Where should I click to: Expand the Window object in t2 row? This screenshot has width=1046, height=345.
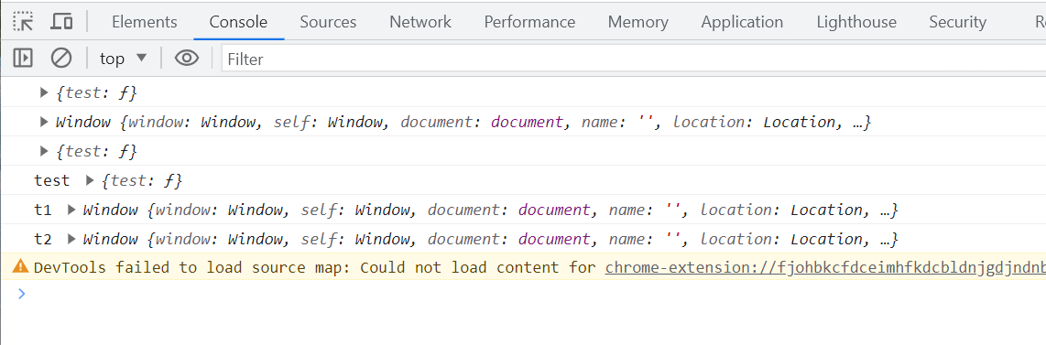(x=72, y=239)
